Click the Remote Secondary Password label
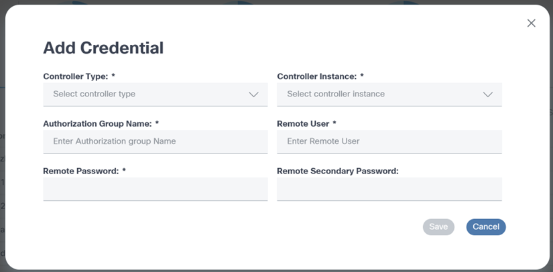The width and height of the screenshot is (553, 272). click(337, 171)
